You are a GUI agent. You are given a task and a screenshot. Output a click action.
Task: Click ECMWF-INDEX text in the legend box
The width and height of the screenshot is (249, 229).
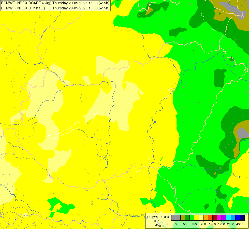[x=158, y=217]
